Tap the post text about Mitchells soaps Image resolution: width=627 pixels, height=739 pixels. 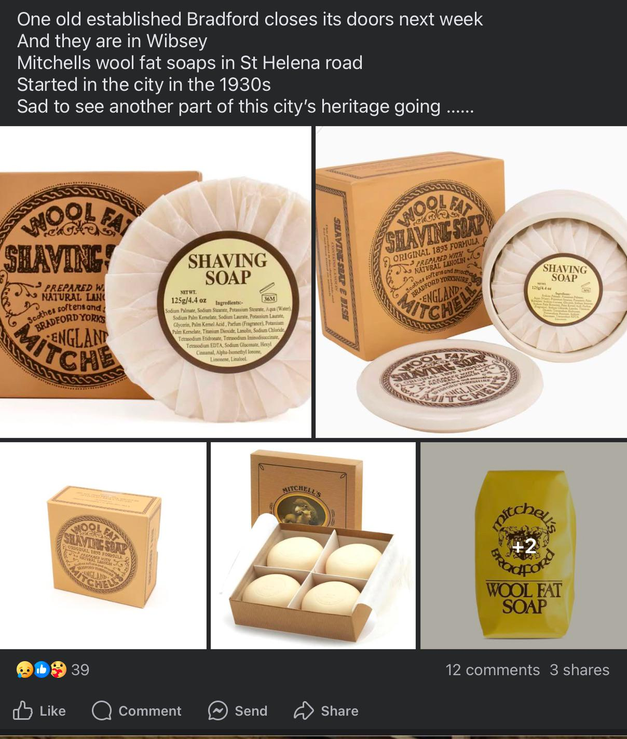click(250, 62)
